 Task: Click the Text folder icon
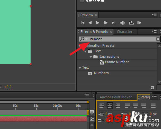point(90,51)
